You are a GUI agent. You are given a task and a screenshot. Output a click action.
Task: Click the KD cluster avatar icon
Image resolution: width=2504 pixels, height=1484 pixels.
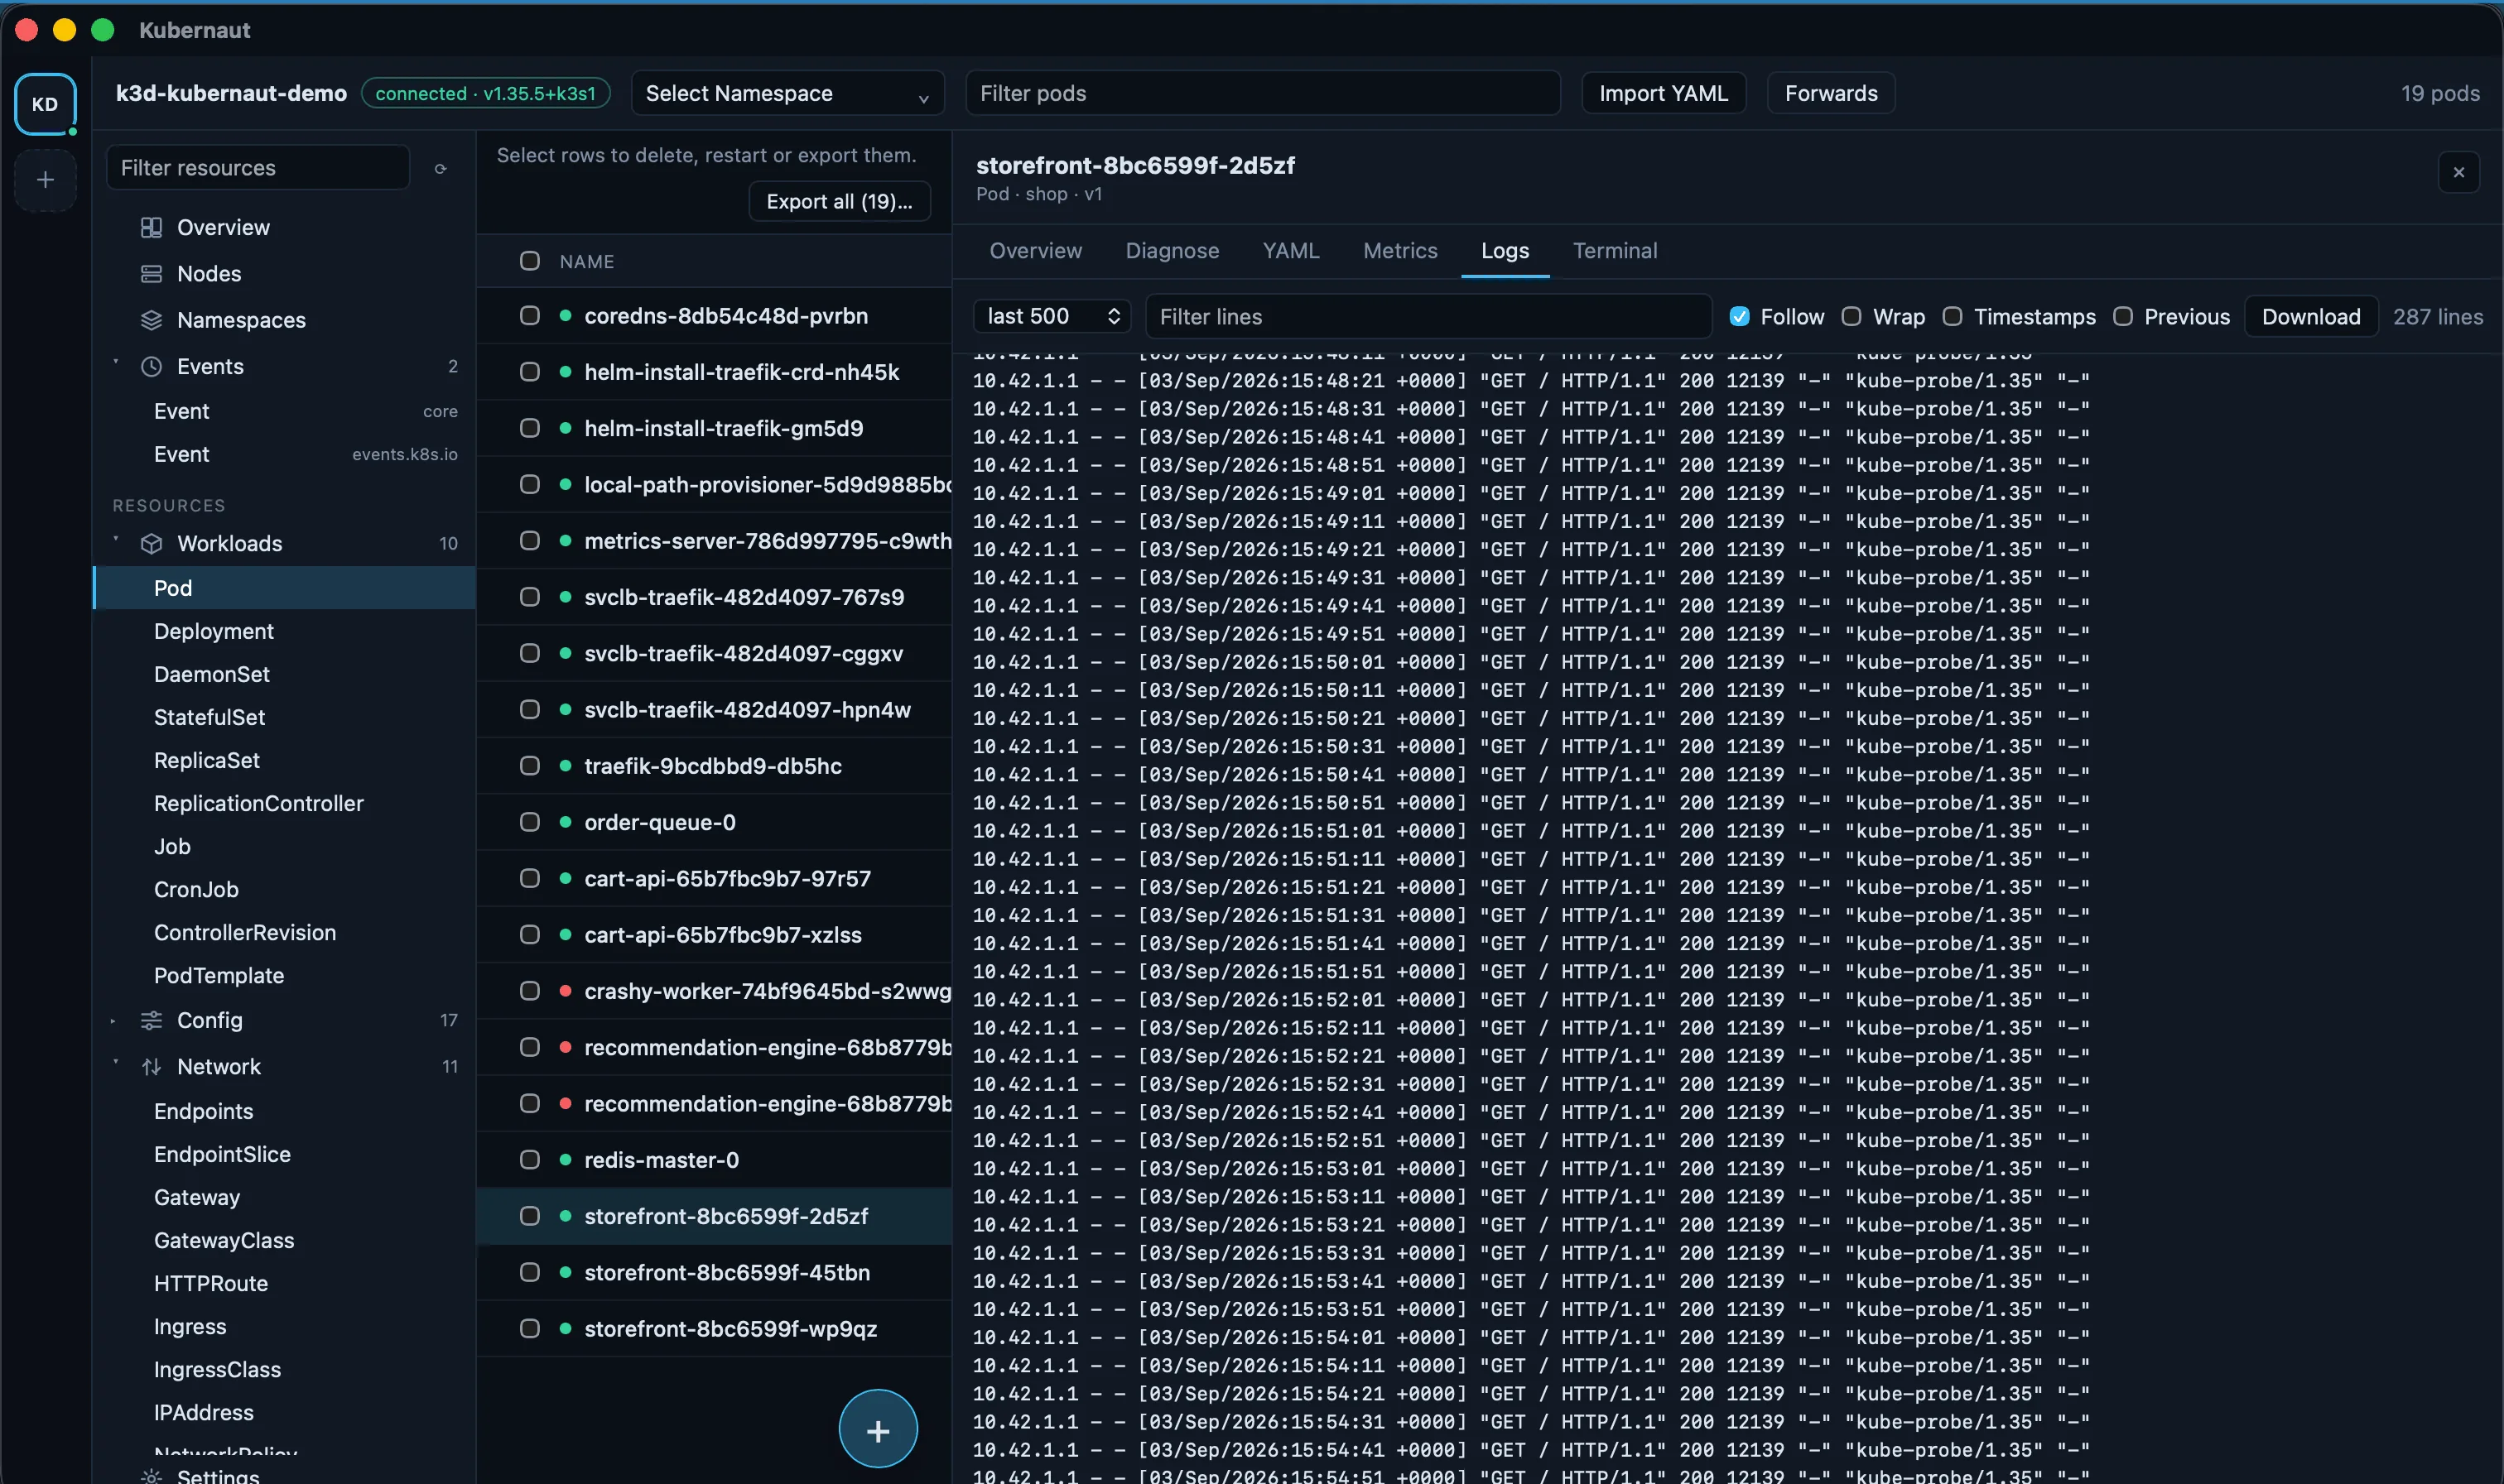tap(45, 104)
